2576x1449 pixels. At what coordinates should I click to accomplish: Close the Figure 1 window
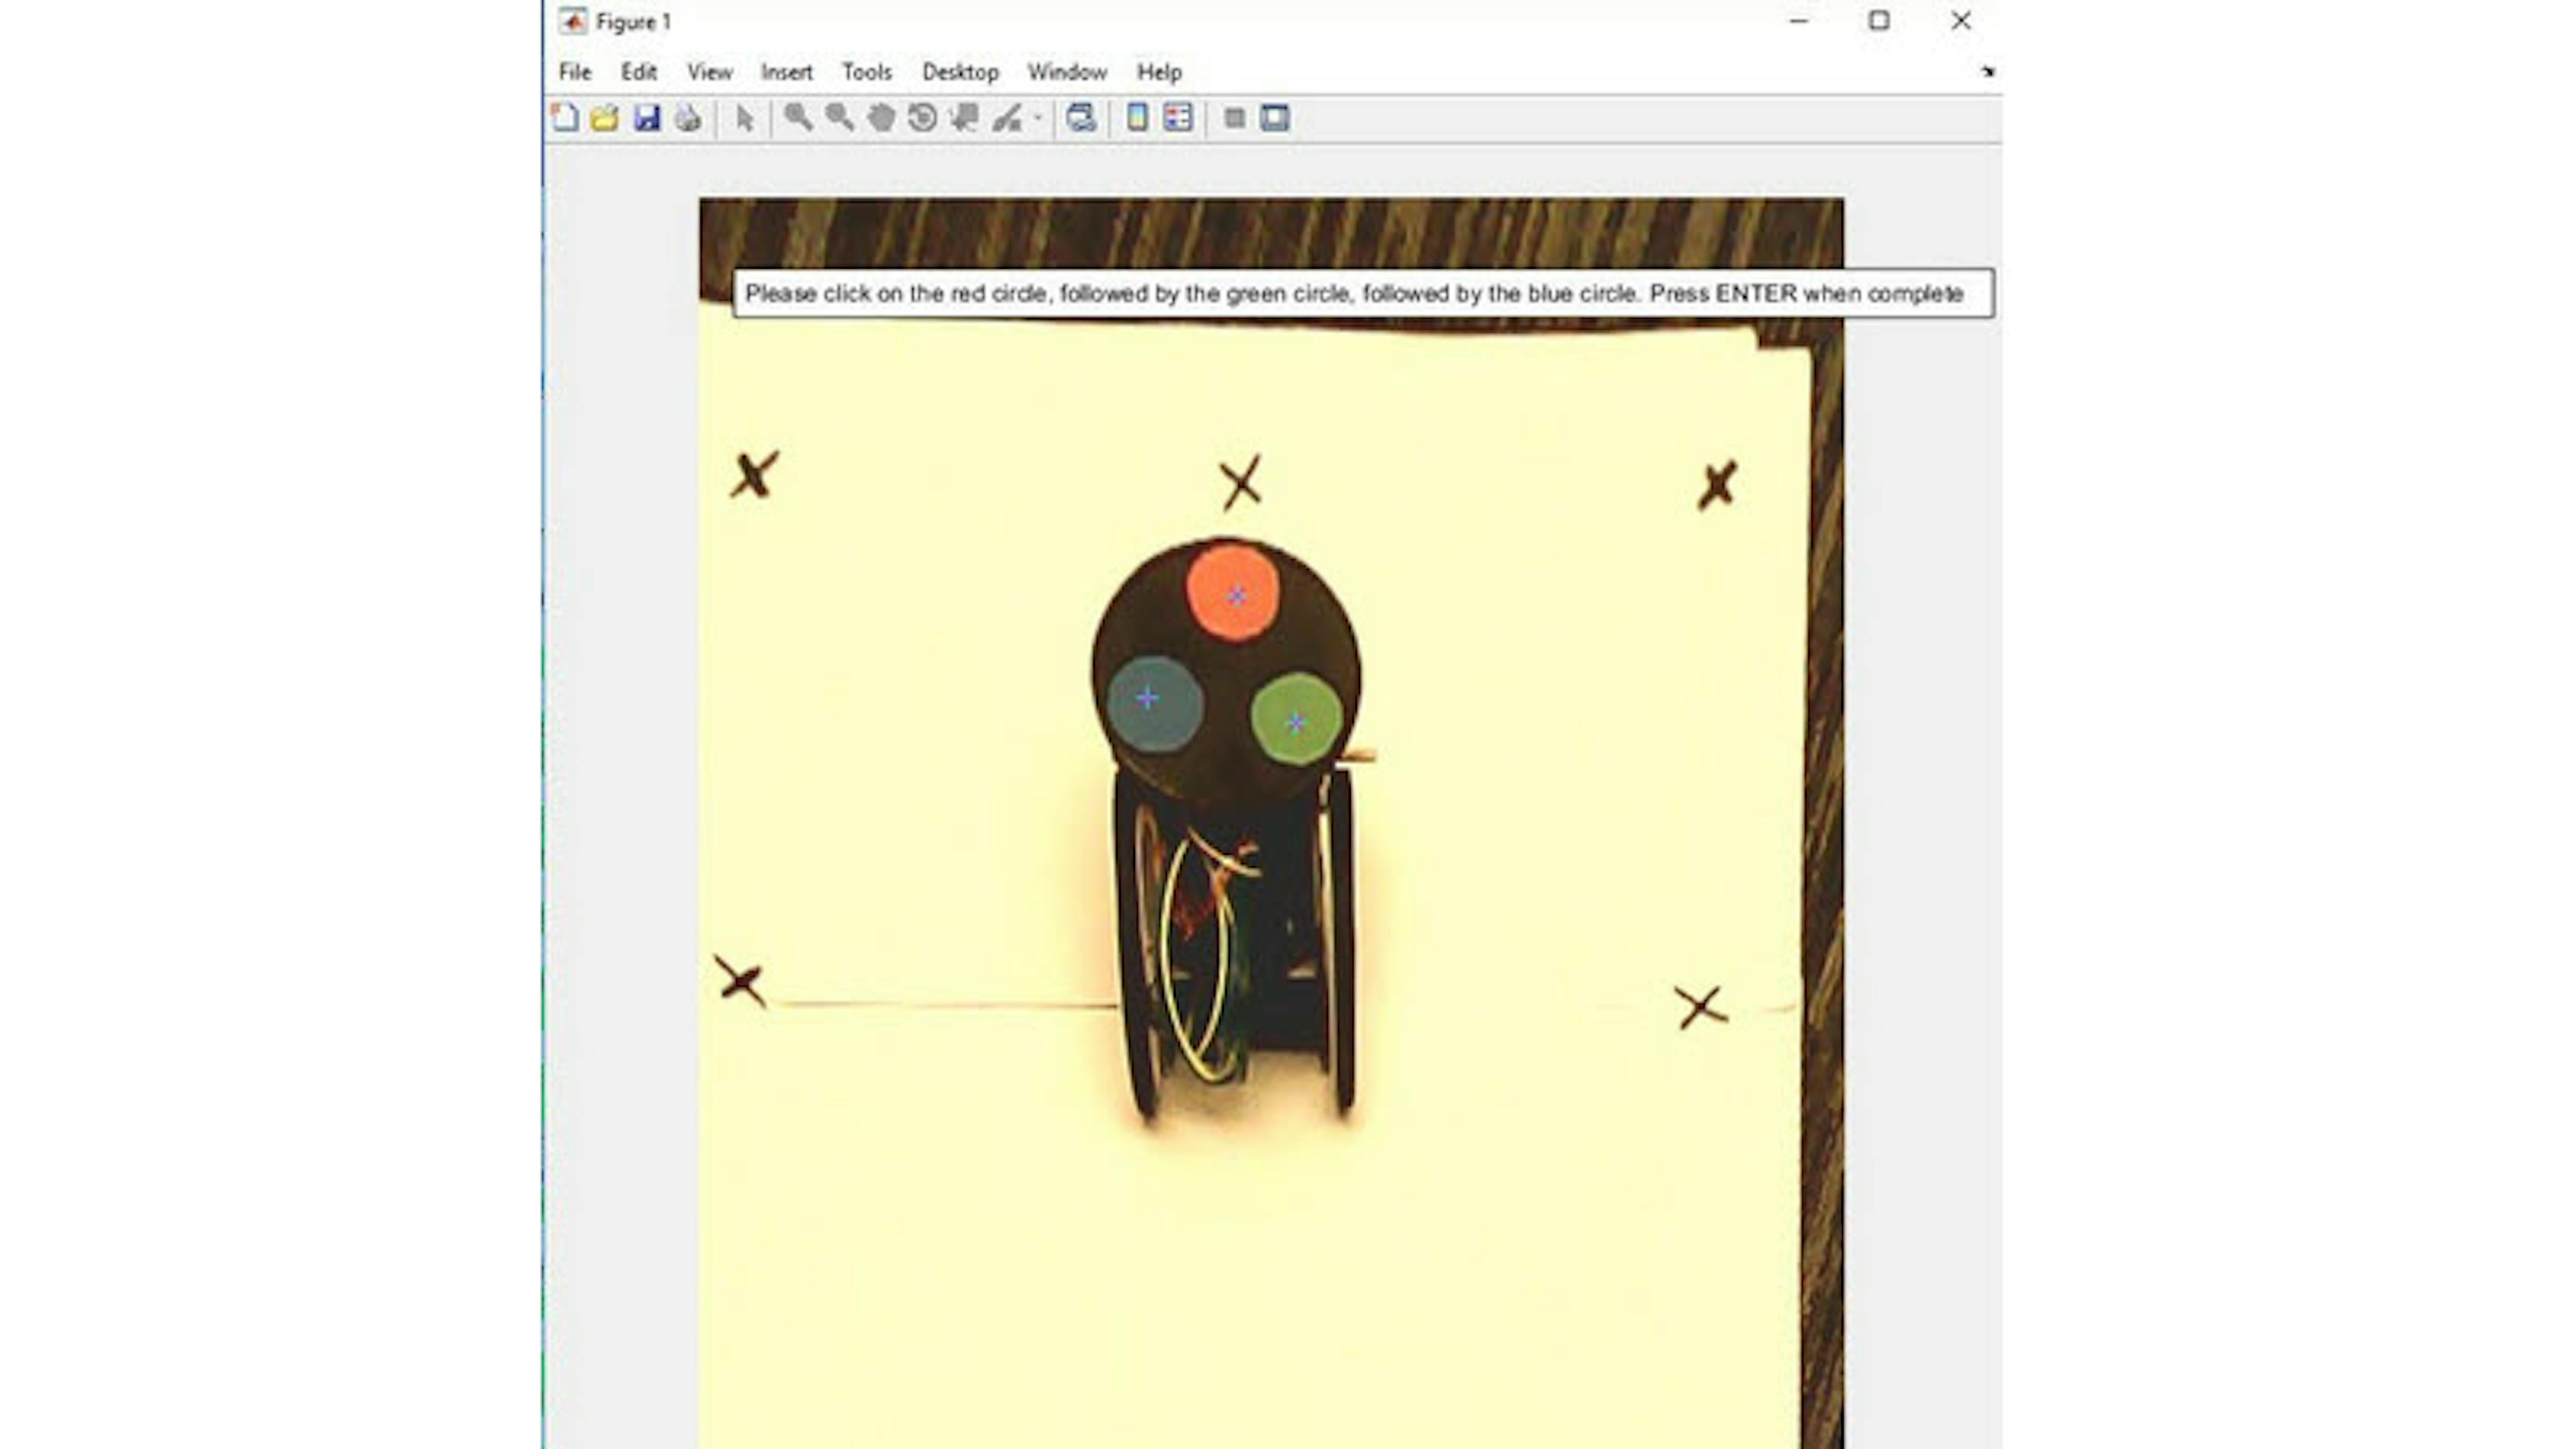1961,21
